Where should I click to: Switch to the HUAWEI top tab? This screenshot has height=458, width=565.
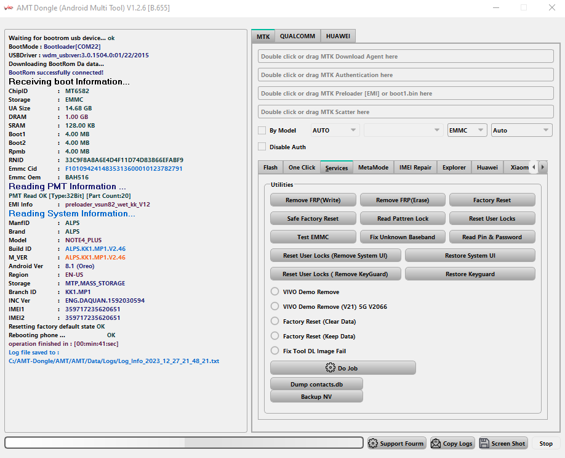click(x=338, y=36)
